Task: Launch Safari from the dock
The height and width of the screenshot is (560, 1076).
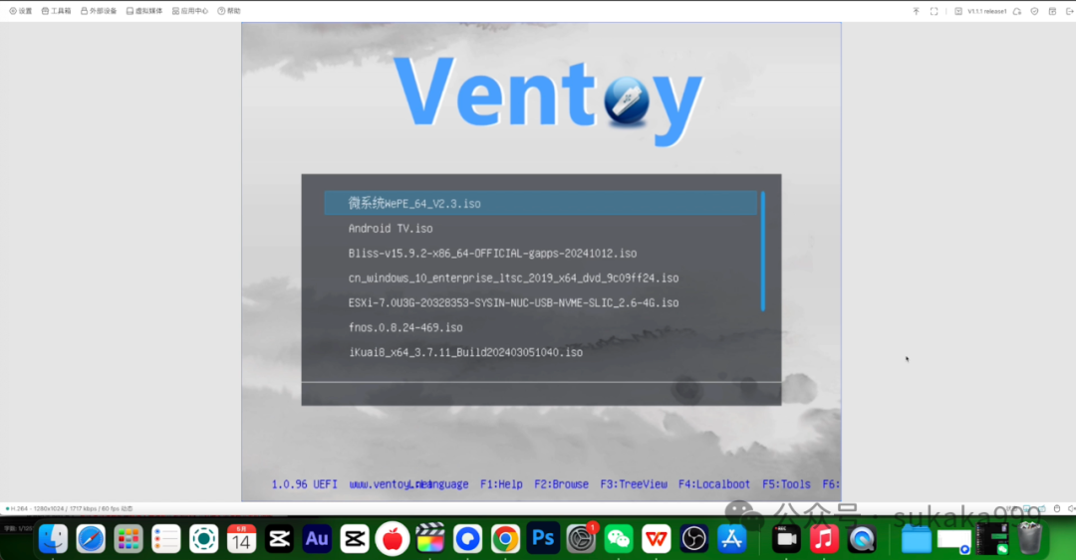Action: tap(91, 539)
